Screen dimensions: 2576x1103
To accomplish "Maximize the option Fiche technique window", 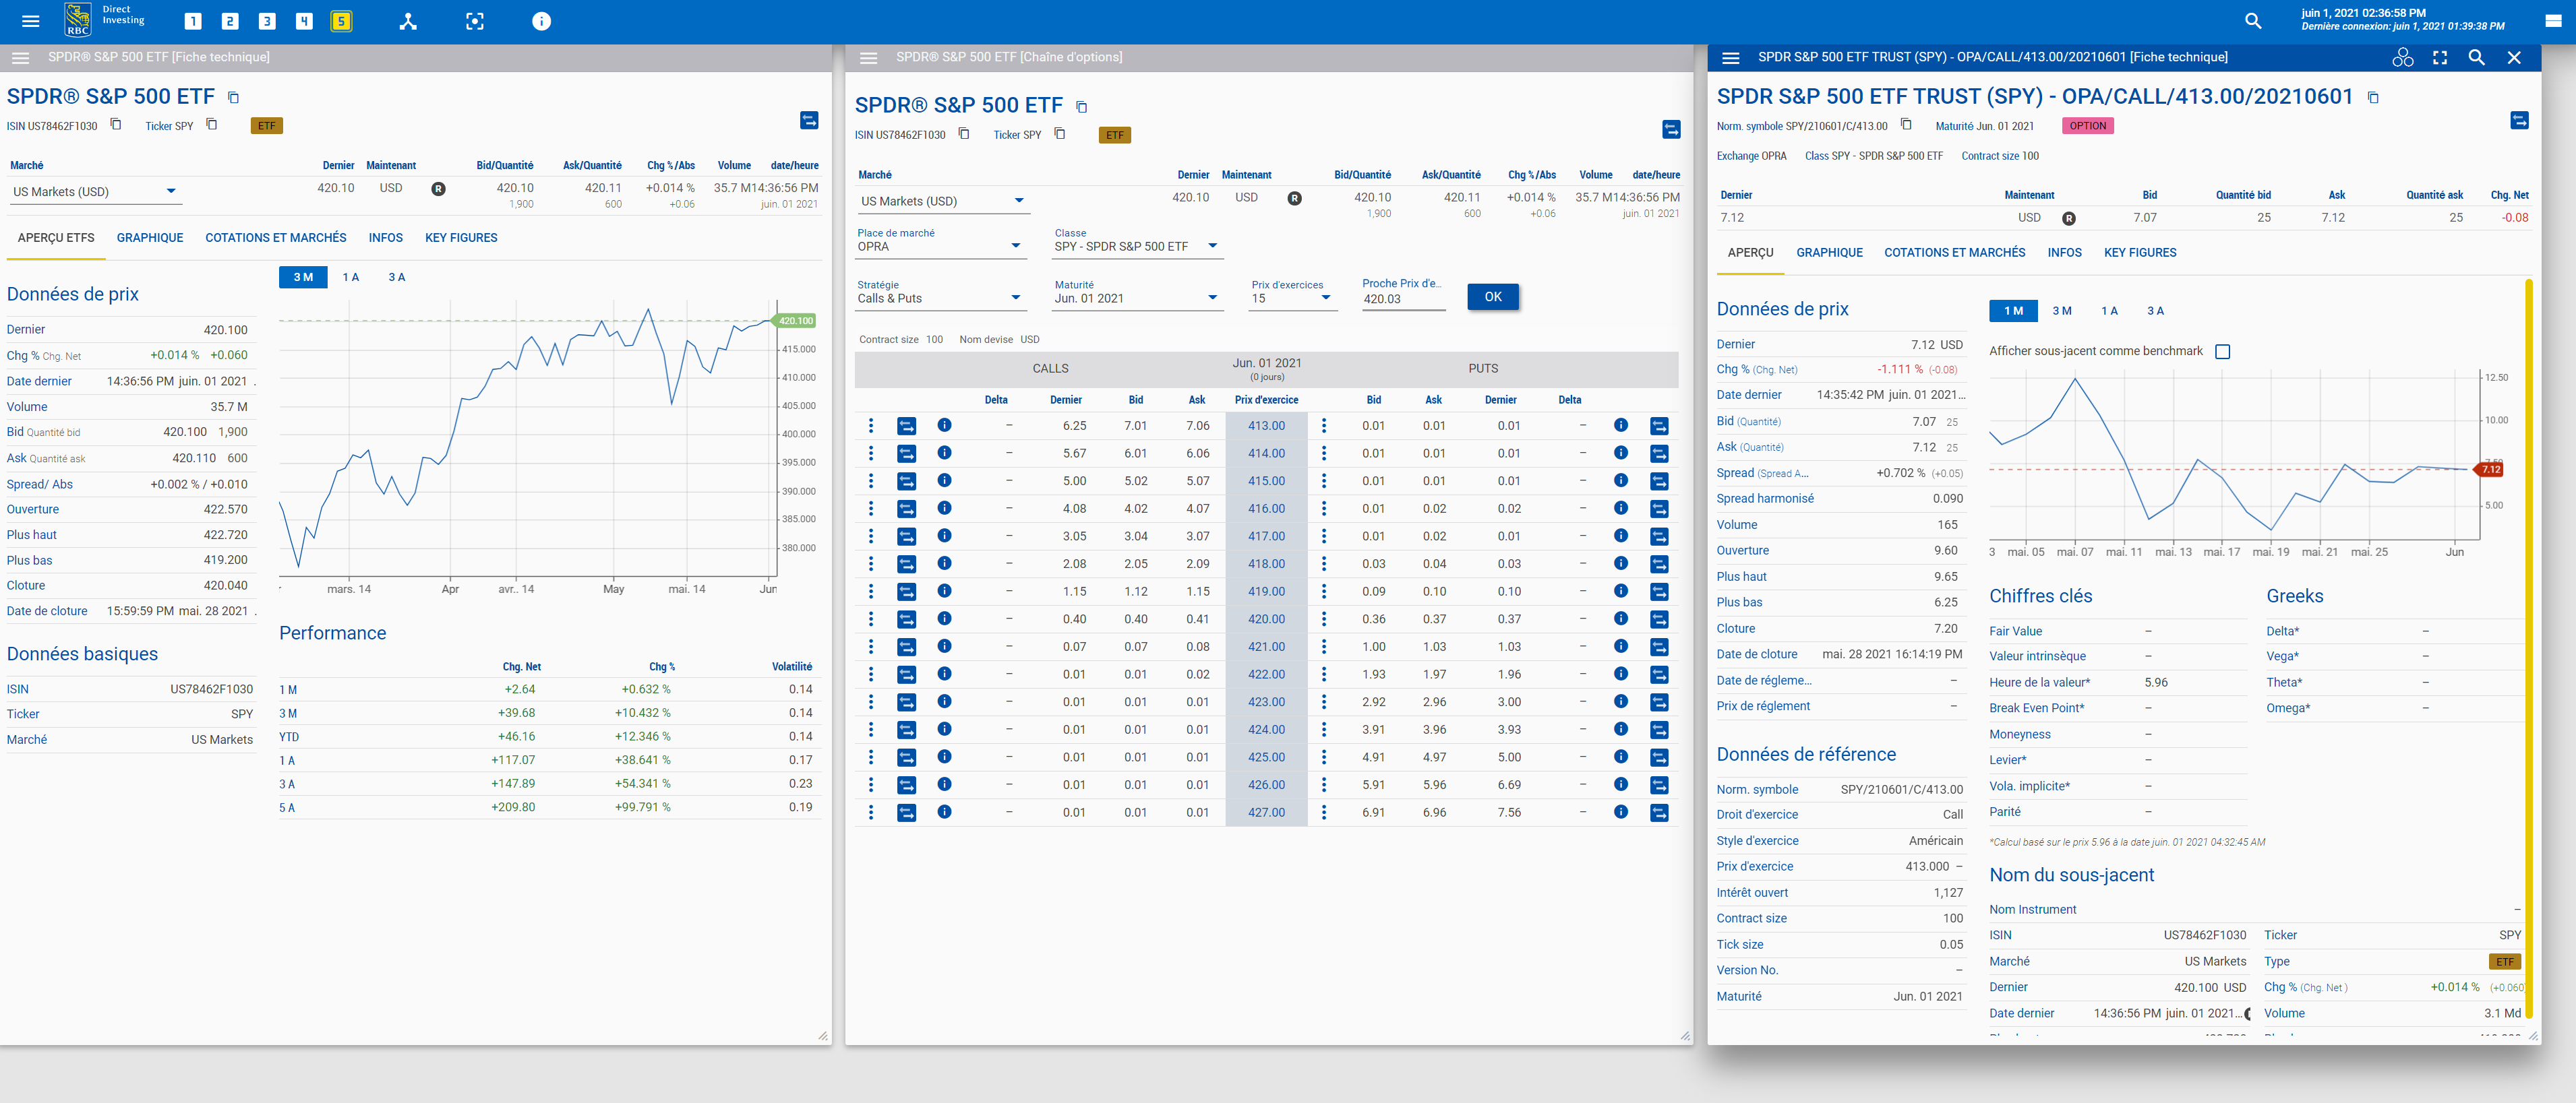I will (x=2440, y=58).
